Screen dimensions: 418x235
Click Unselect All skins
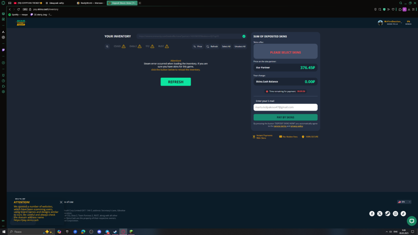click(x=240, y=46)
